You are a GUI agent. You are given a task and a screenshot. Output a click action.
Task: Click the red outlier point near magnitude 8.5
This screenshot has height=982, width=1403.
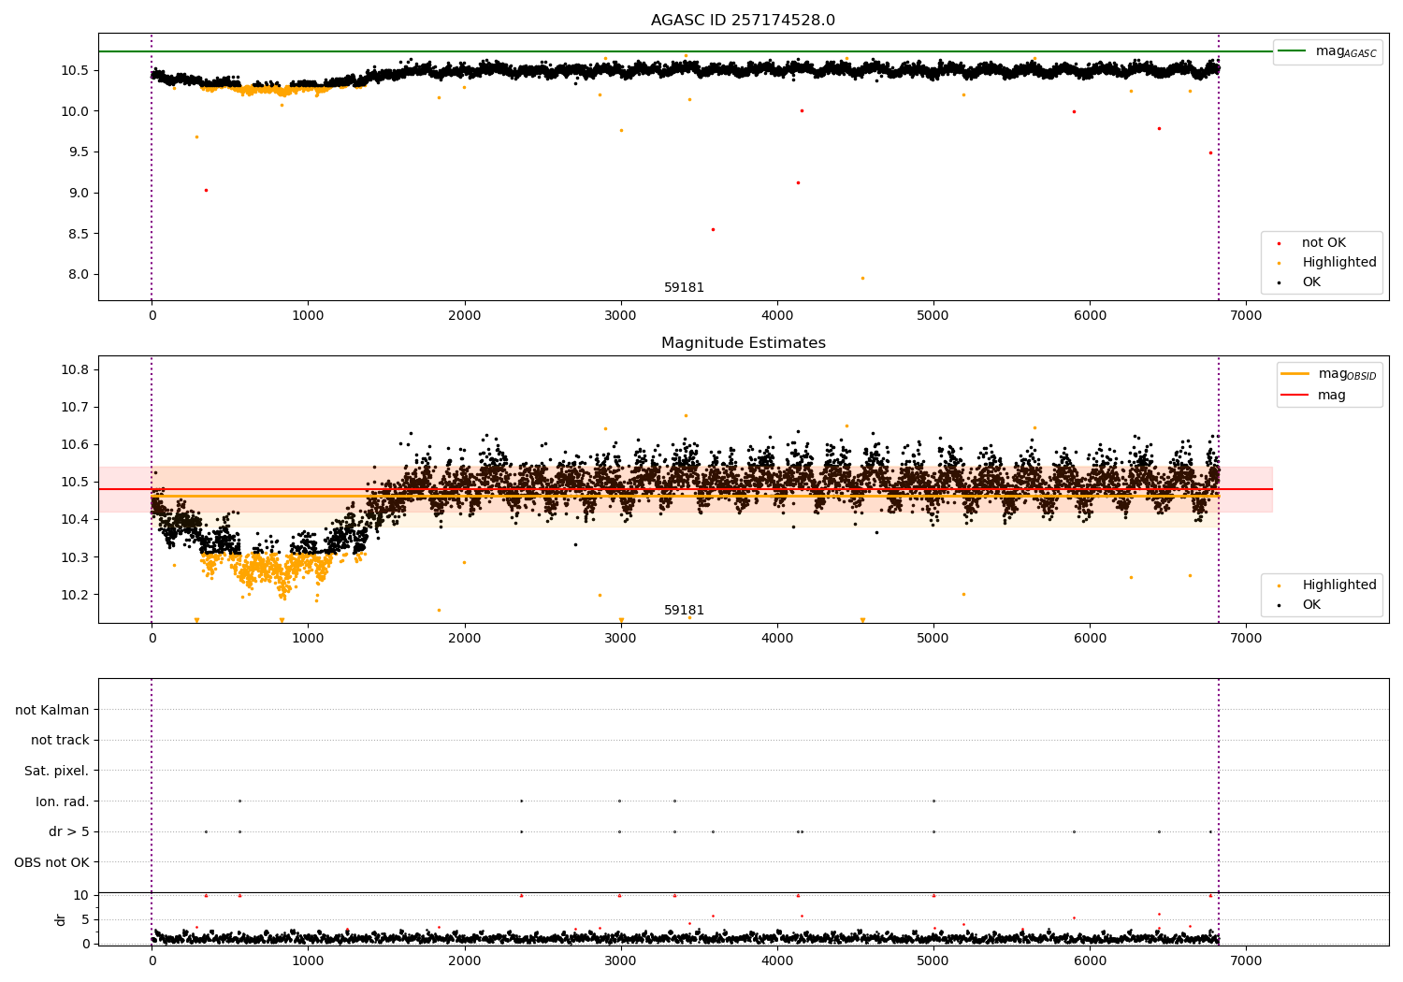713,229
